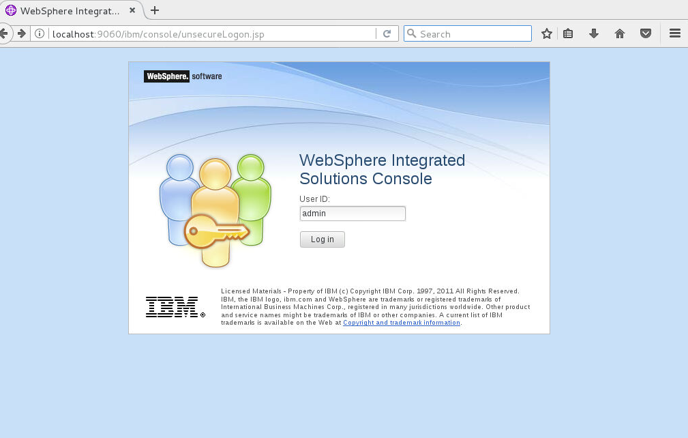Open Copyright and trademark information link
Screen dimensions: 688x438
click(x=402, y=323)
